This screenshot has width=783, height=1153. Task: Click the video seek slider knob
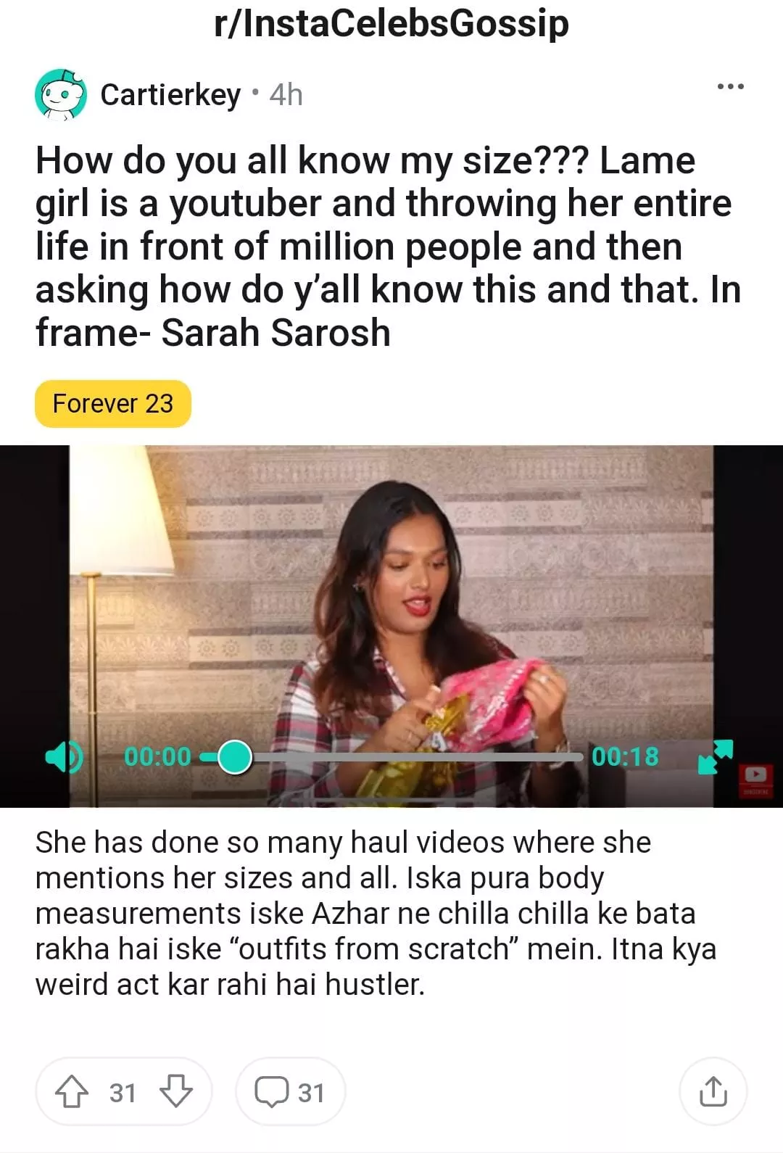pos(234,757)
